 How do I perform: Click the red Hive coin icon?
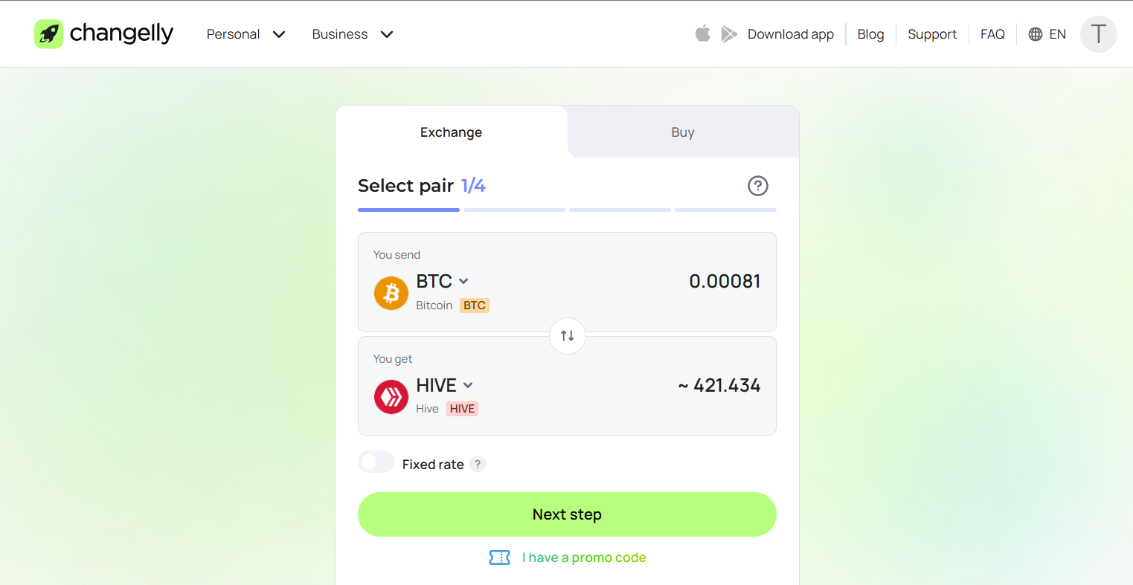[x=391, y=397]
